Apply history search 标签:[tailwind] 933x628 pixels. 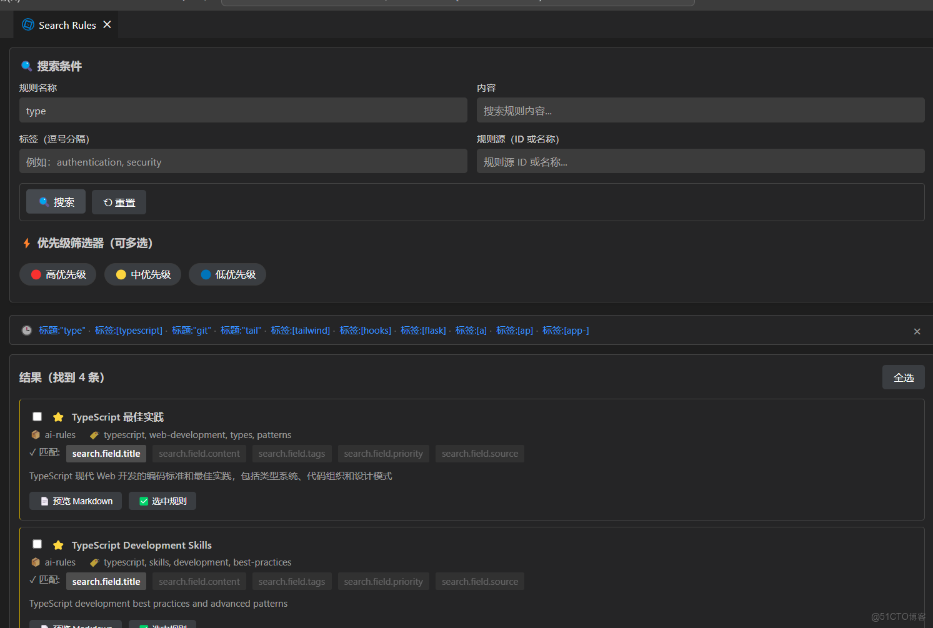click(x=301, y=331)
